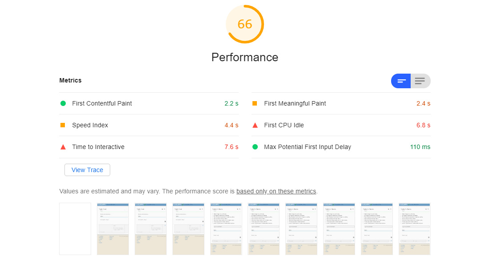Viewport: 492px width, 267px height.
Task: Click the Performance category heading
Action: (x=245, y=57)
